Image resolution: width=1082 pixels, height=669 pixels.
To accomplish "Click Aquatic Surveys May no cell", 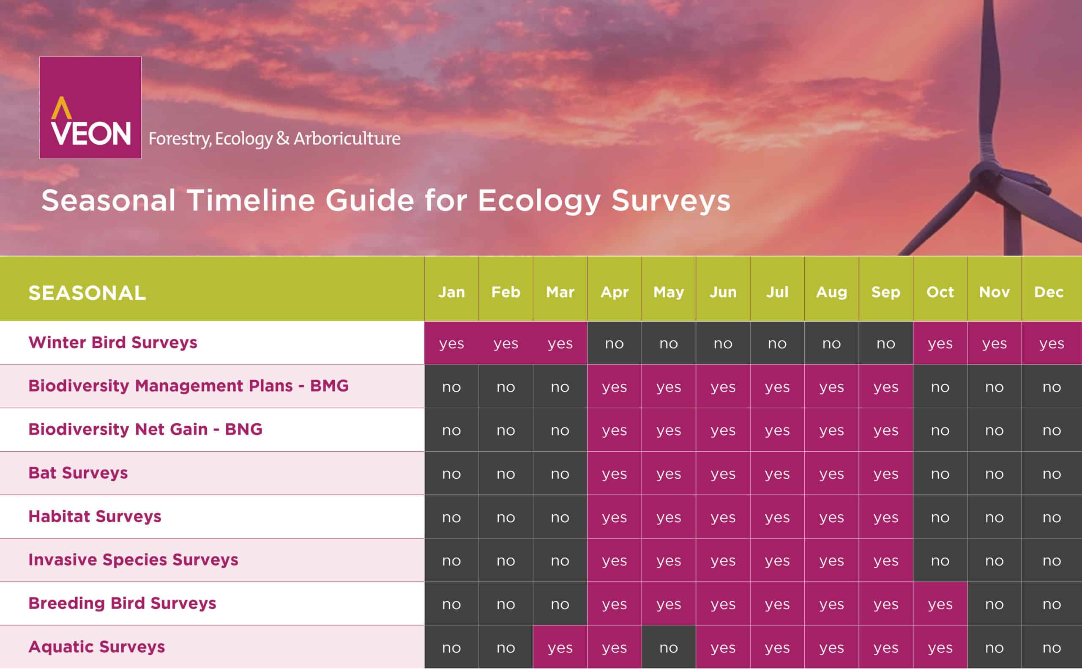I will click(669, 647).
